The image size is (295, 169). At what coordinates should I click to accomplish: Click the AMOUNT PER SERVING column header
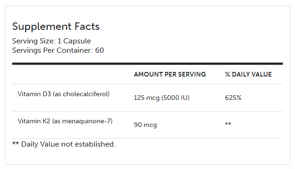tap(170, 74)
